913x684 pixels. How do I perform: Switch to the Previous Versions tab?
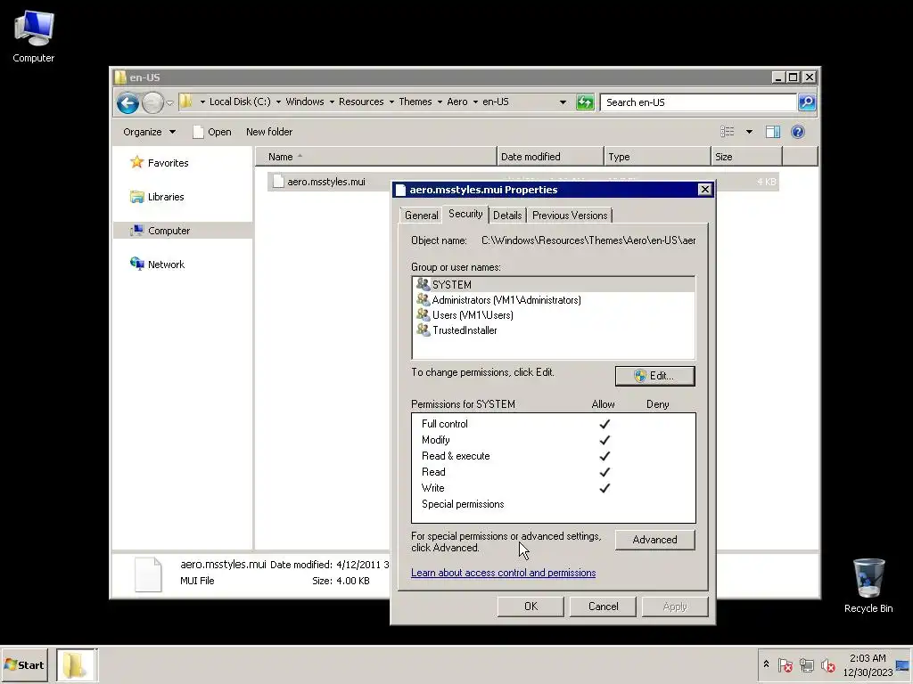pyautogui.click(x=570, y=216)
